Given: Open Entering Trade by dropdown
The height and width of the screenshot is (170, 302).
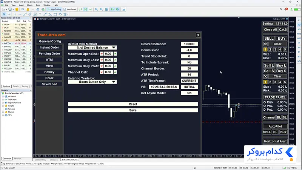Looking at the screenshot, I should (92, 82).
